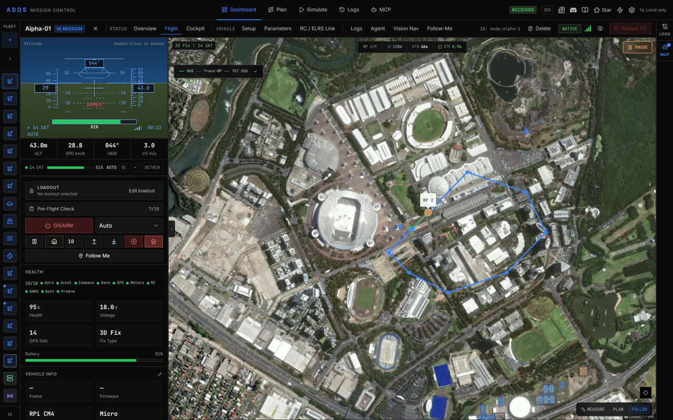Image resolution: width=673 pixels, height=420 pixels.
Task: Click the video screen icon beside signal bars
Action: click(x=600, y=28)
